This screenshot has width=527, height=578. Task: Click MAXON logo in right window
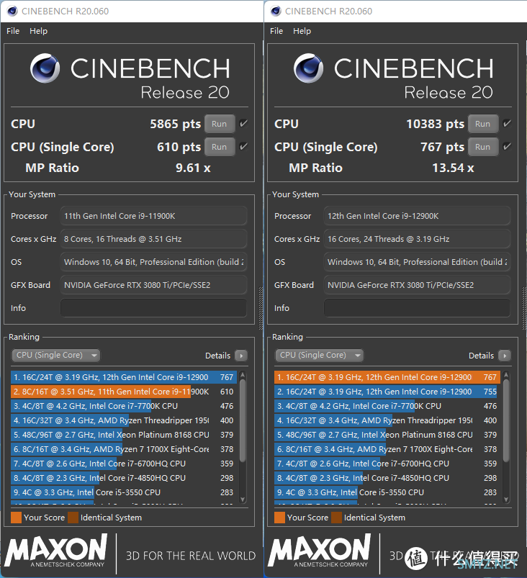coord(319,551)
